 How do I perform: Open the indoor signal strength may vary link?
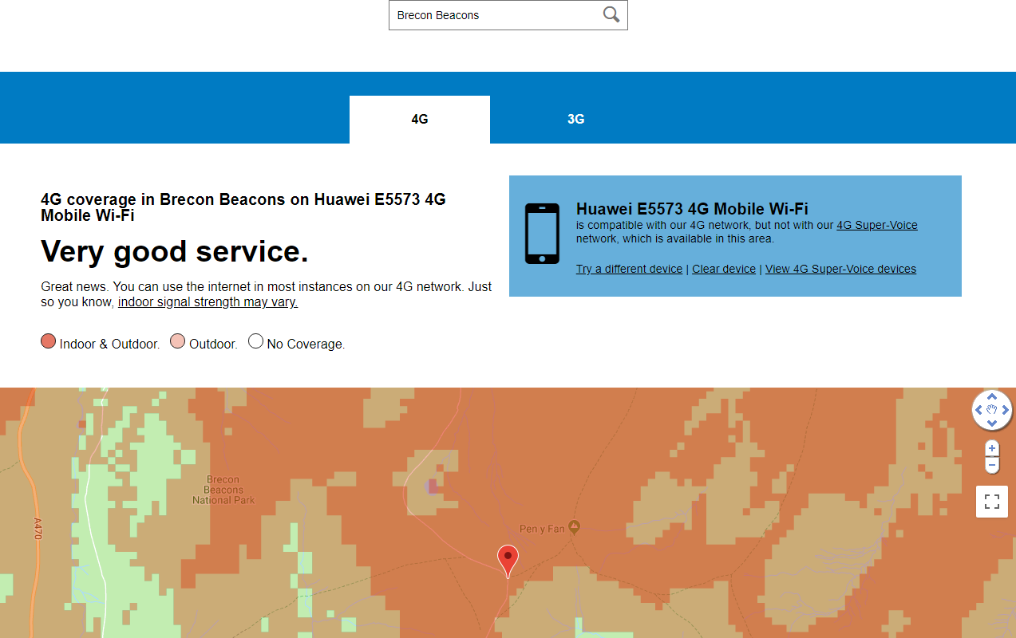pyautogui.click(x=208, y=302)
